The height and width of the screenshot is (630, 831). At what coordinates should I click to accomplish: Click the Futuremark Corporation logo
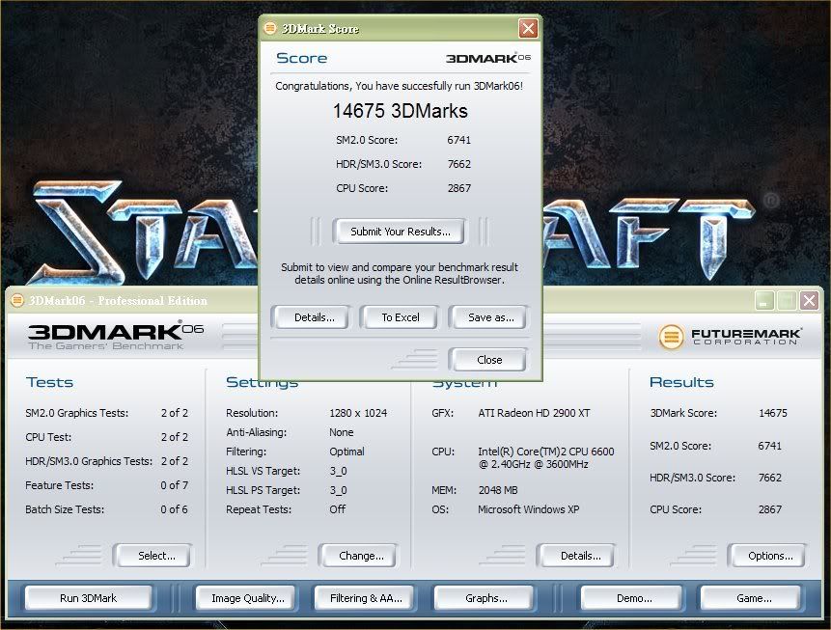(x=730, y=337)
